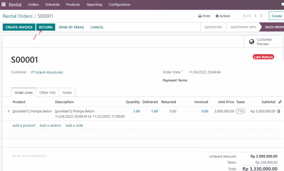Open the Schedule menu

(52, 5)
